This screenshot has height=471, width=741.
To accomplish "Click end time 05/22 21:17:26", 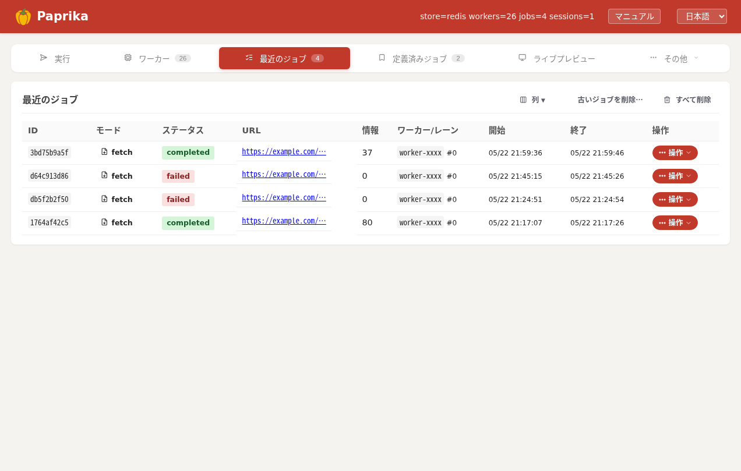I will [597, 223].
